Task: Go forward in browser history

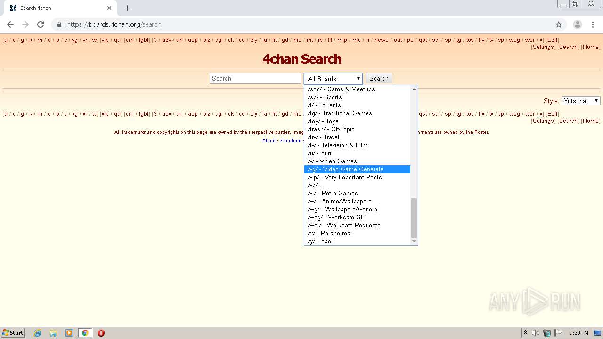Action: [25, 24]
